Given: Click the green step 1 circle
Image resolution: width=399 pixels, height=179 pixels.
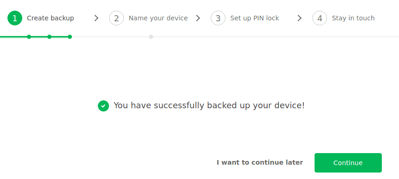Looking at the screenshot, I should pos(15,18).
